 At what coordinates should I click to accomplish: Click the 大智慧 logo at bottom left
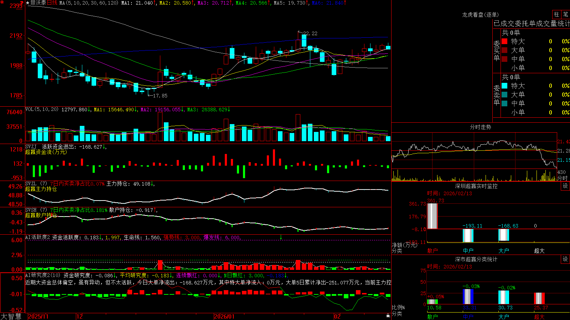[x=11, y=316]
